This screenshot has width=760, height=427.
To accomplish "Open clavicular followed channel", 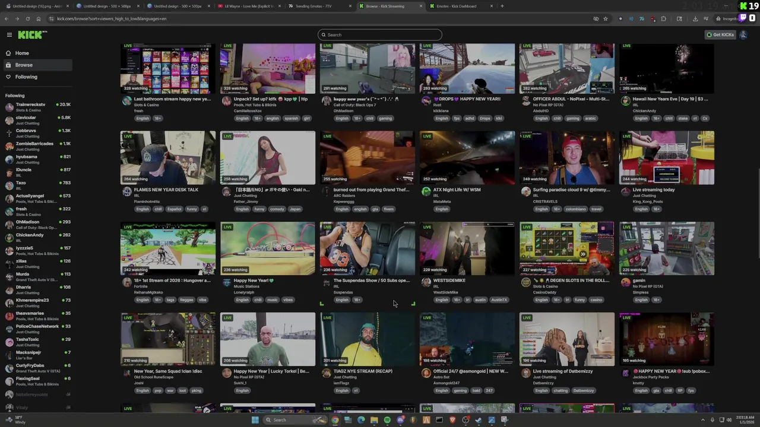I will click(37, 120).
